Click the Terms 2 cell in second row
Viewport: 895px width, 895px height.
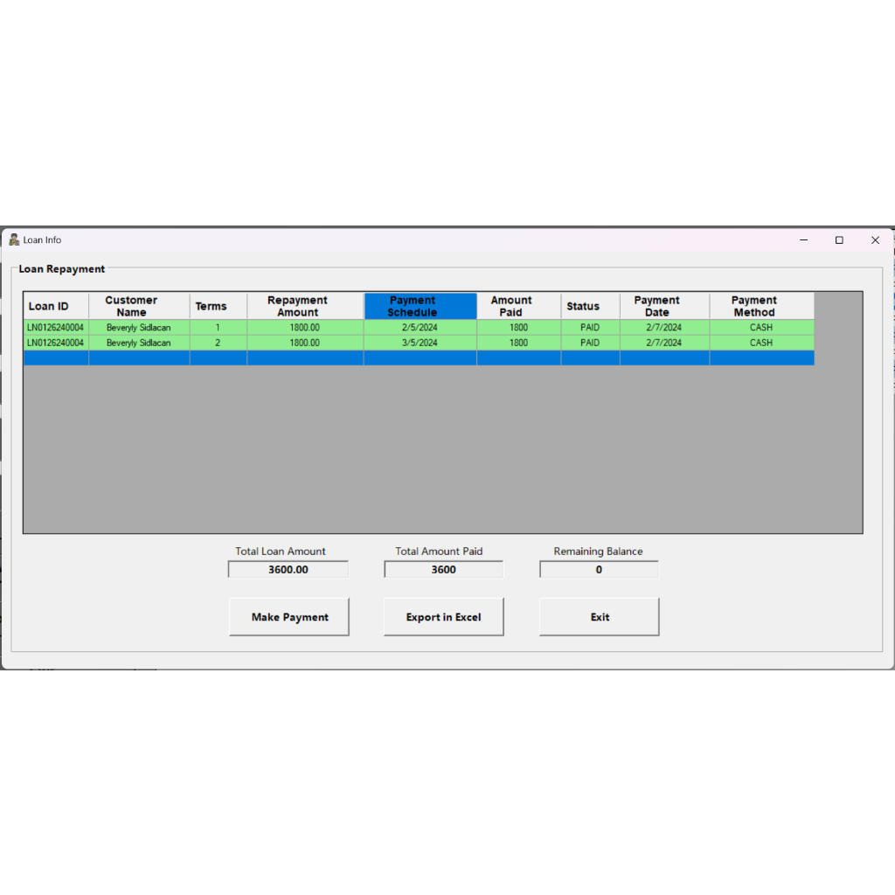point(218,343)
